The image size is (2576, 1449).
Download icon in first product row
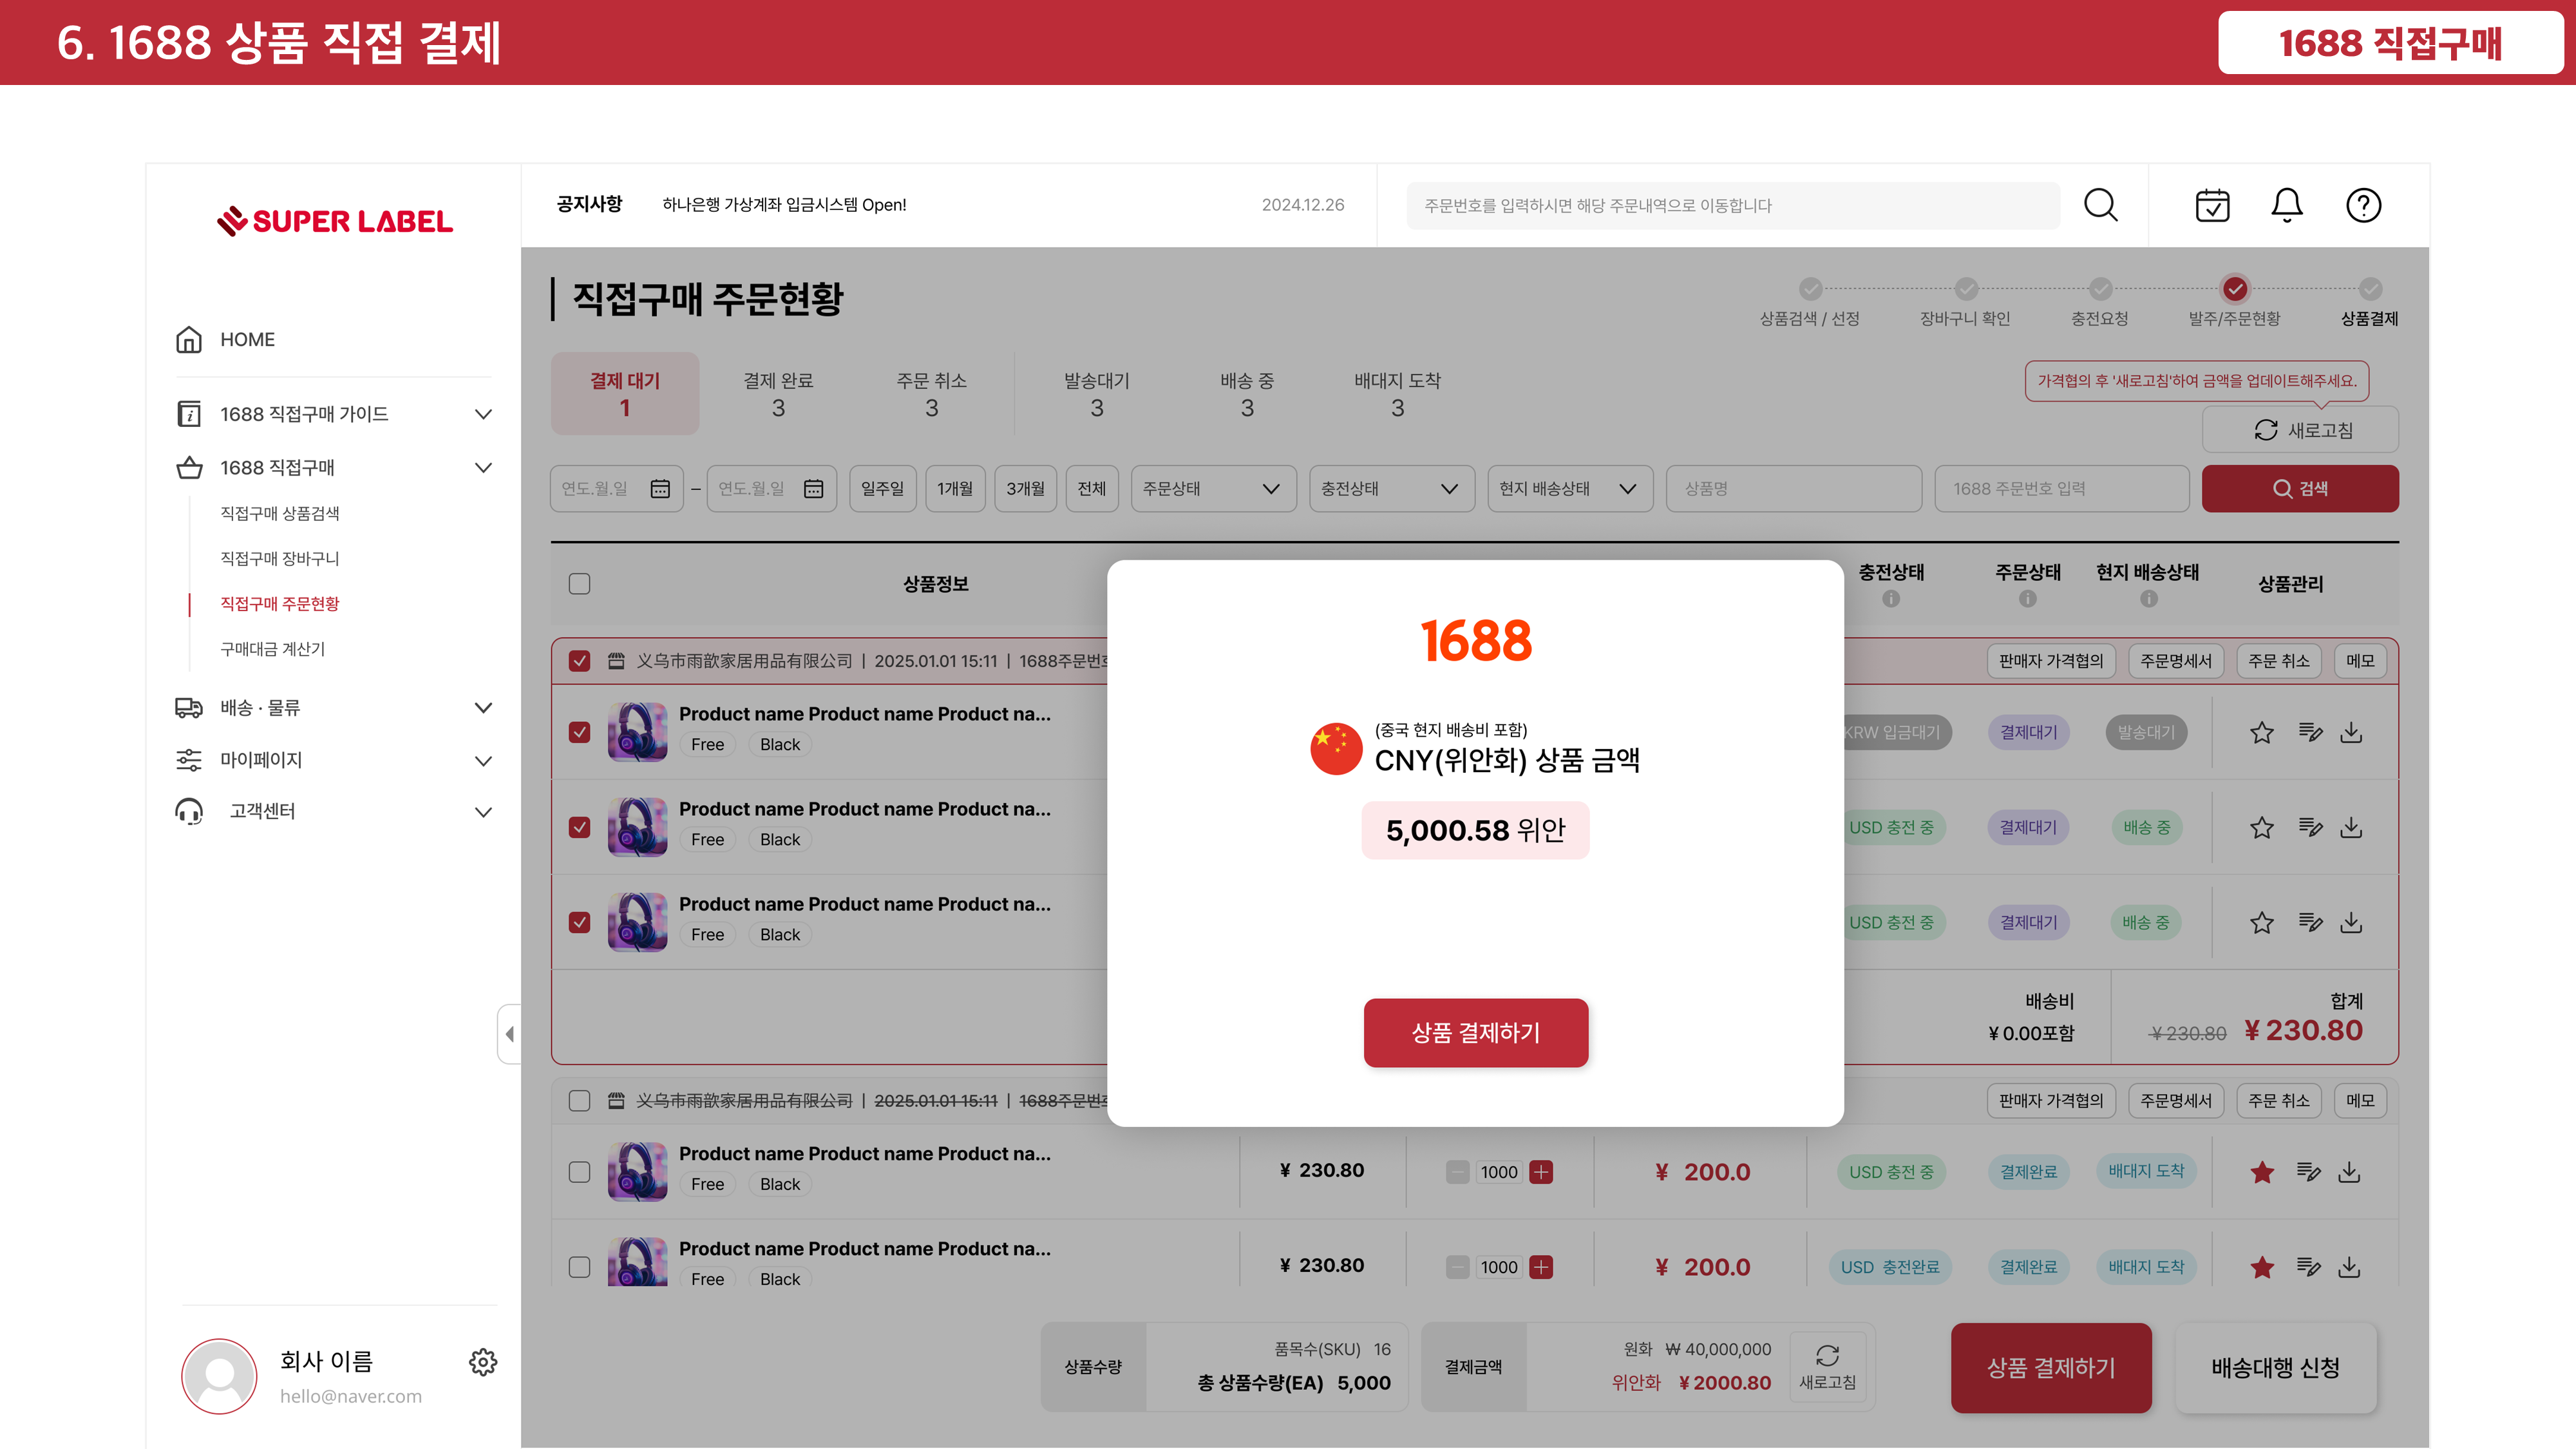[x=2351, y=733]
